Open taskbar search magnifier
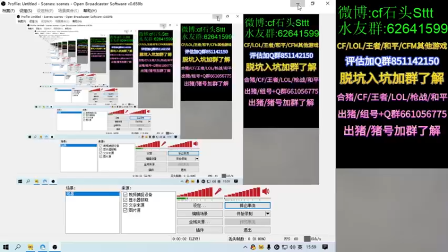Image resolution: width=448 pixels, height=252 pixels. tap(18, 247)
